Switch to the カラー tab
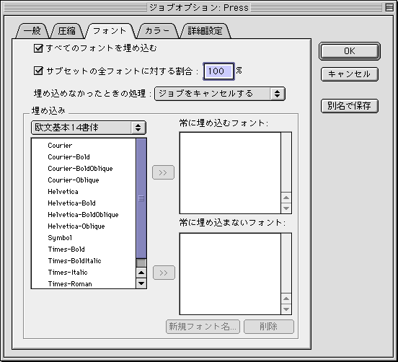This screenshot has width=398, height=362. [157, 31]
